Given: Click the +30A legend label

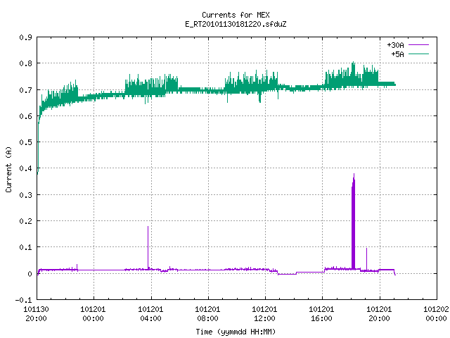Looking at the screenshot, I should point(395,45).
